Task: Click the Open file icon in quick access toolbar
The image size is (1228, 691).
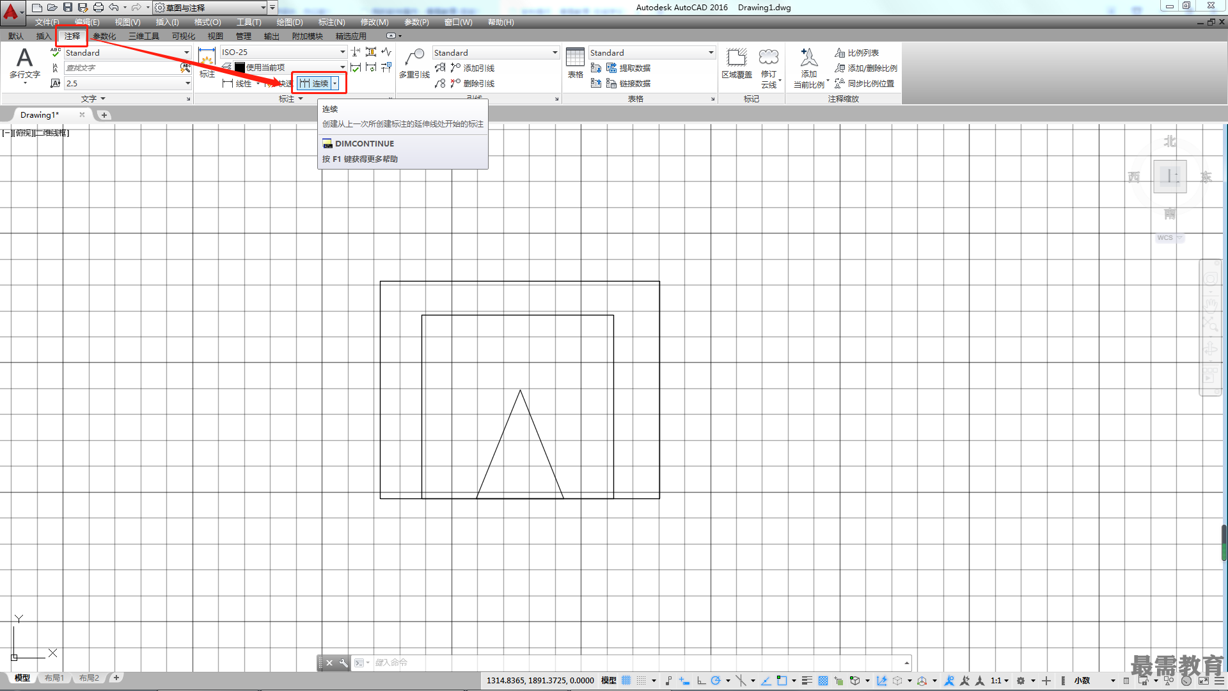Action: coord(52,8)
